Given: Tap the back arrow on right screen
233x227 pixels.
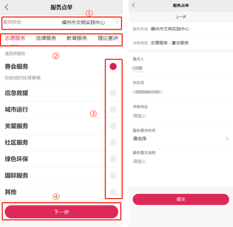Looking at the screenshot, I should [x=134, y=5].
